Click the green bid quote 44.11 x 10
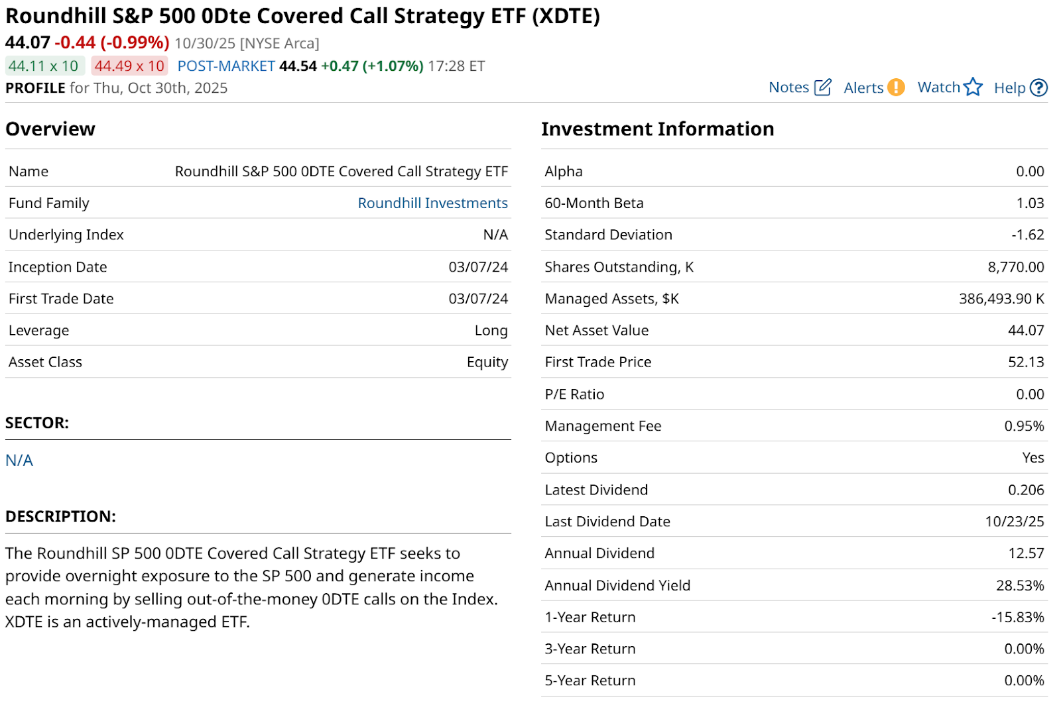The height and width of the screenshot is (721, 1061). (x=44, y=66)
